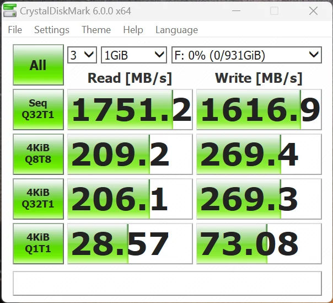Run the 4KiB Q8T8 test

38,154
